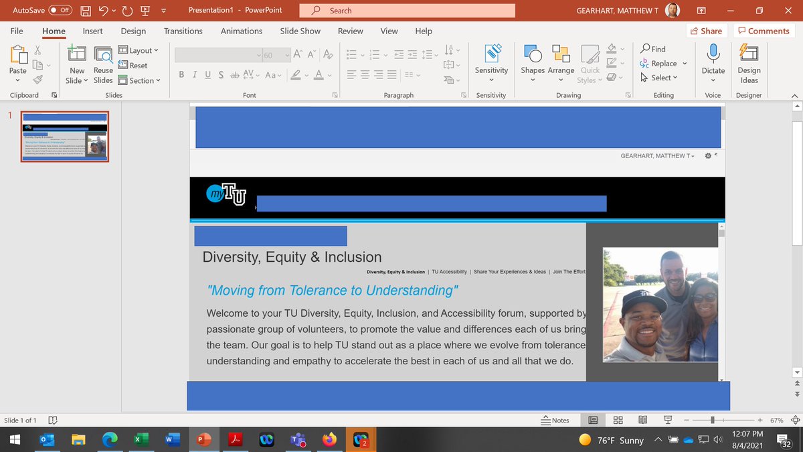This screenshot has height=452, width=803.
Task: Click the Save icon in title bar
Action: click(x=86, y=11)
